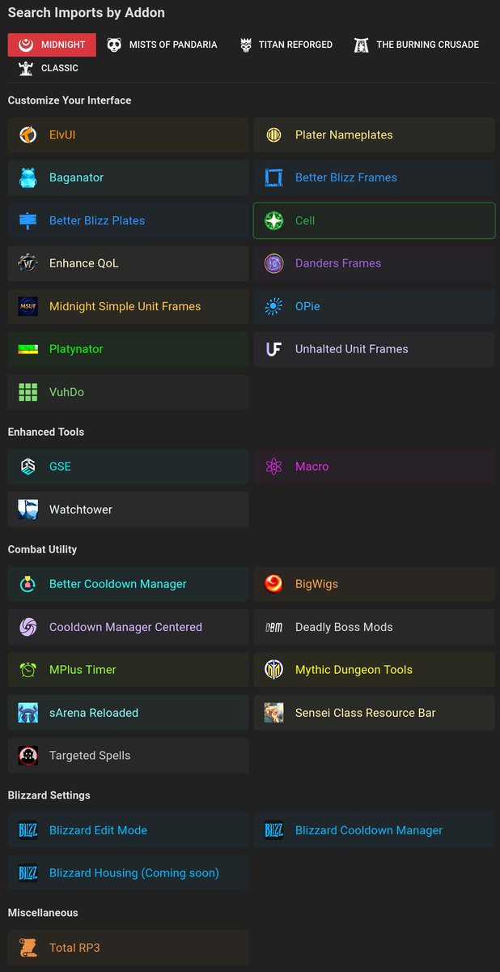
Task: View Watchtower imports
Action: point(129,510)
